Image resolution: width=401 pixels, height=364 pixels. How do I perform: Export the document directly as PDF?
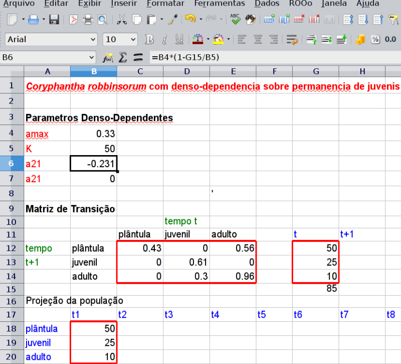73,19
